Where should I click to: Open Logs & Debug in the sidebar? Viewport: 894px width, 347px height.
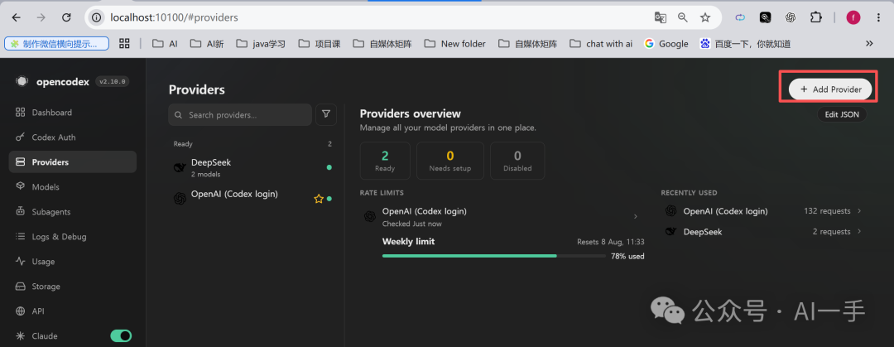(72, 236)
